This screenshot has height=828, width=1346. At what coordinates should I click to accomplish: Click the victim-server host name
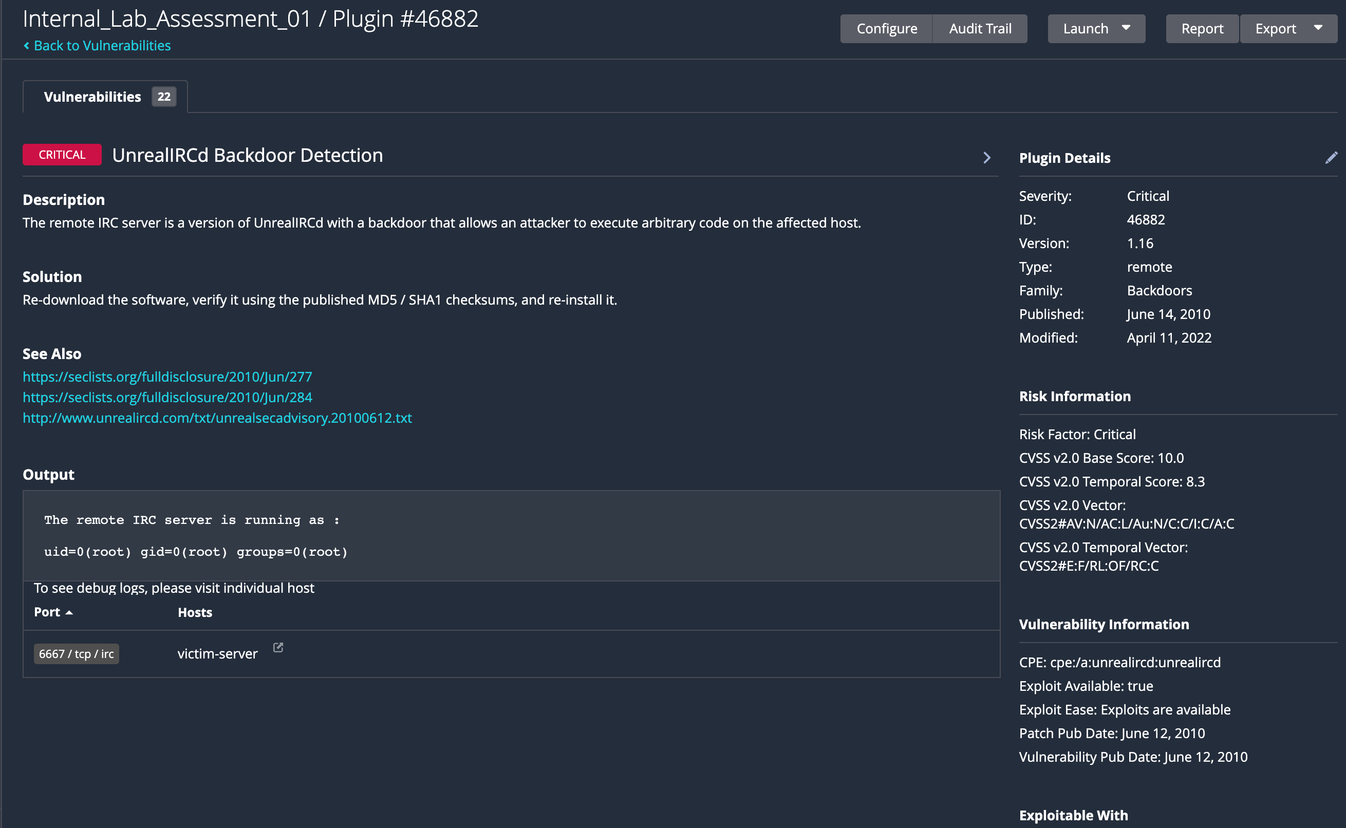point(217,654)
